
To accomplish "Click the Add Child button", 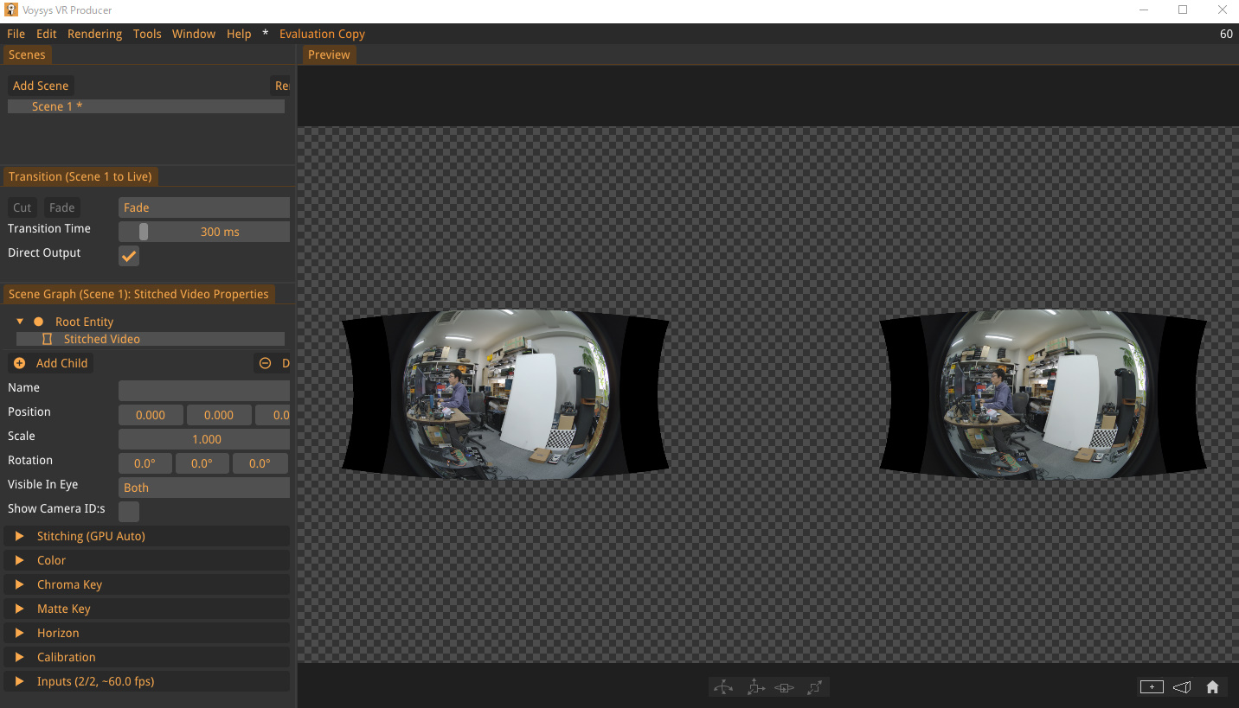I will pyautogui.click(x=51, y=363).
